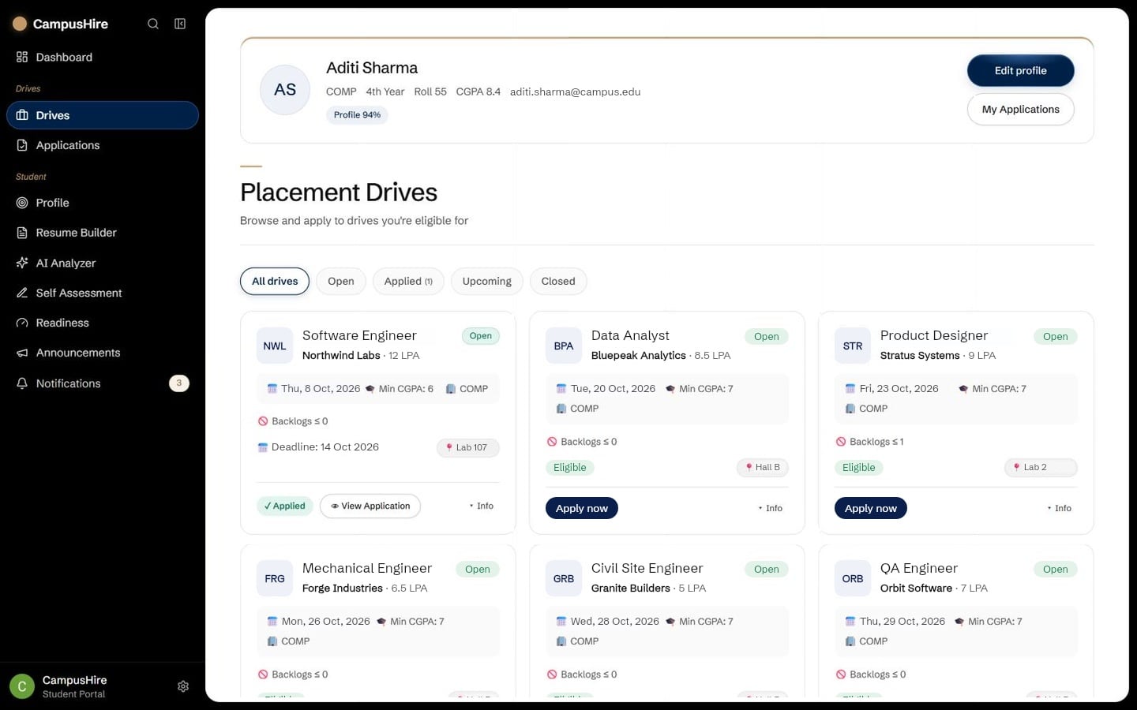Open settings gear in sidebar footer
The image size is (1137, 710).
[183, 686]
